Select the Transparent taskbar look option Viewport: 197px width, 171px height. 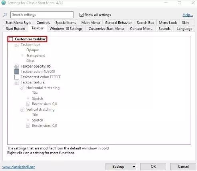[x=36, y=56]
